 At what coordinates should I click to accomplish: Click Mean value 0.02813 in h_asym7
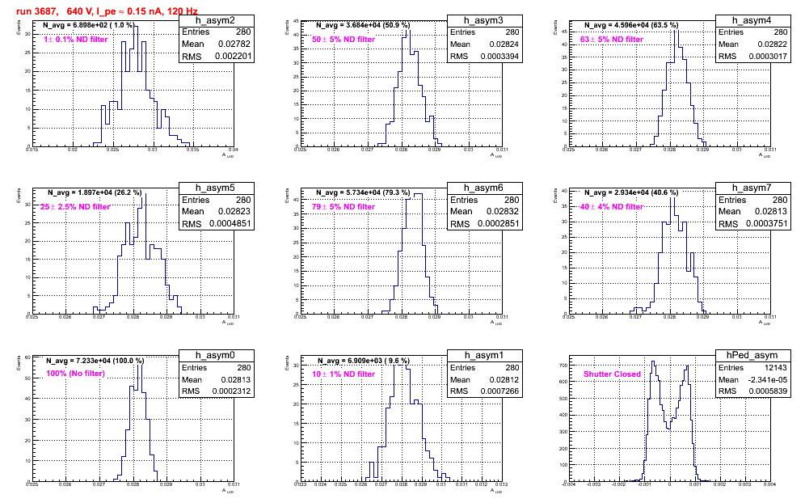[x=771, y=211]
